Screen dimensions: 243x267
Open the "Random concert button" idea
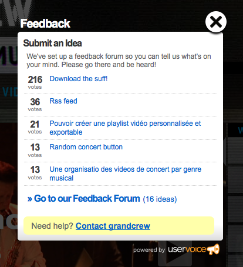pos(86,147)
